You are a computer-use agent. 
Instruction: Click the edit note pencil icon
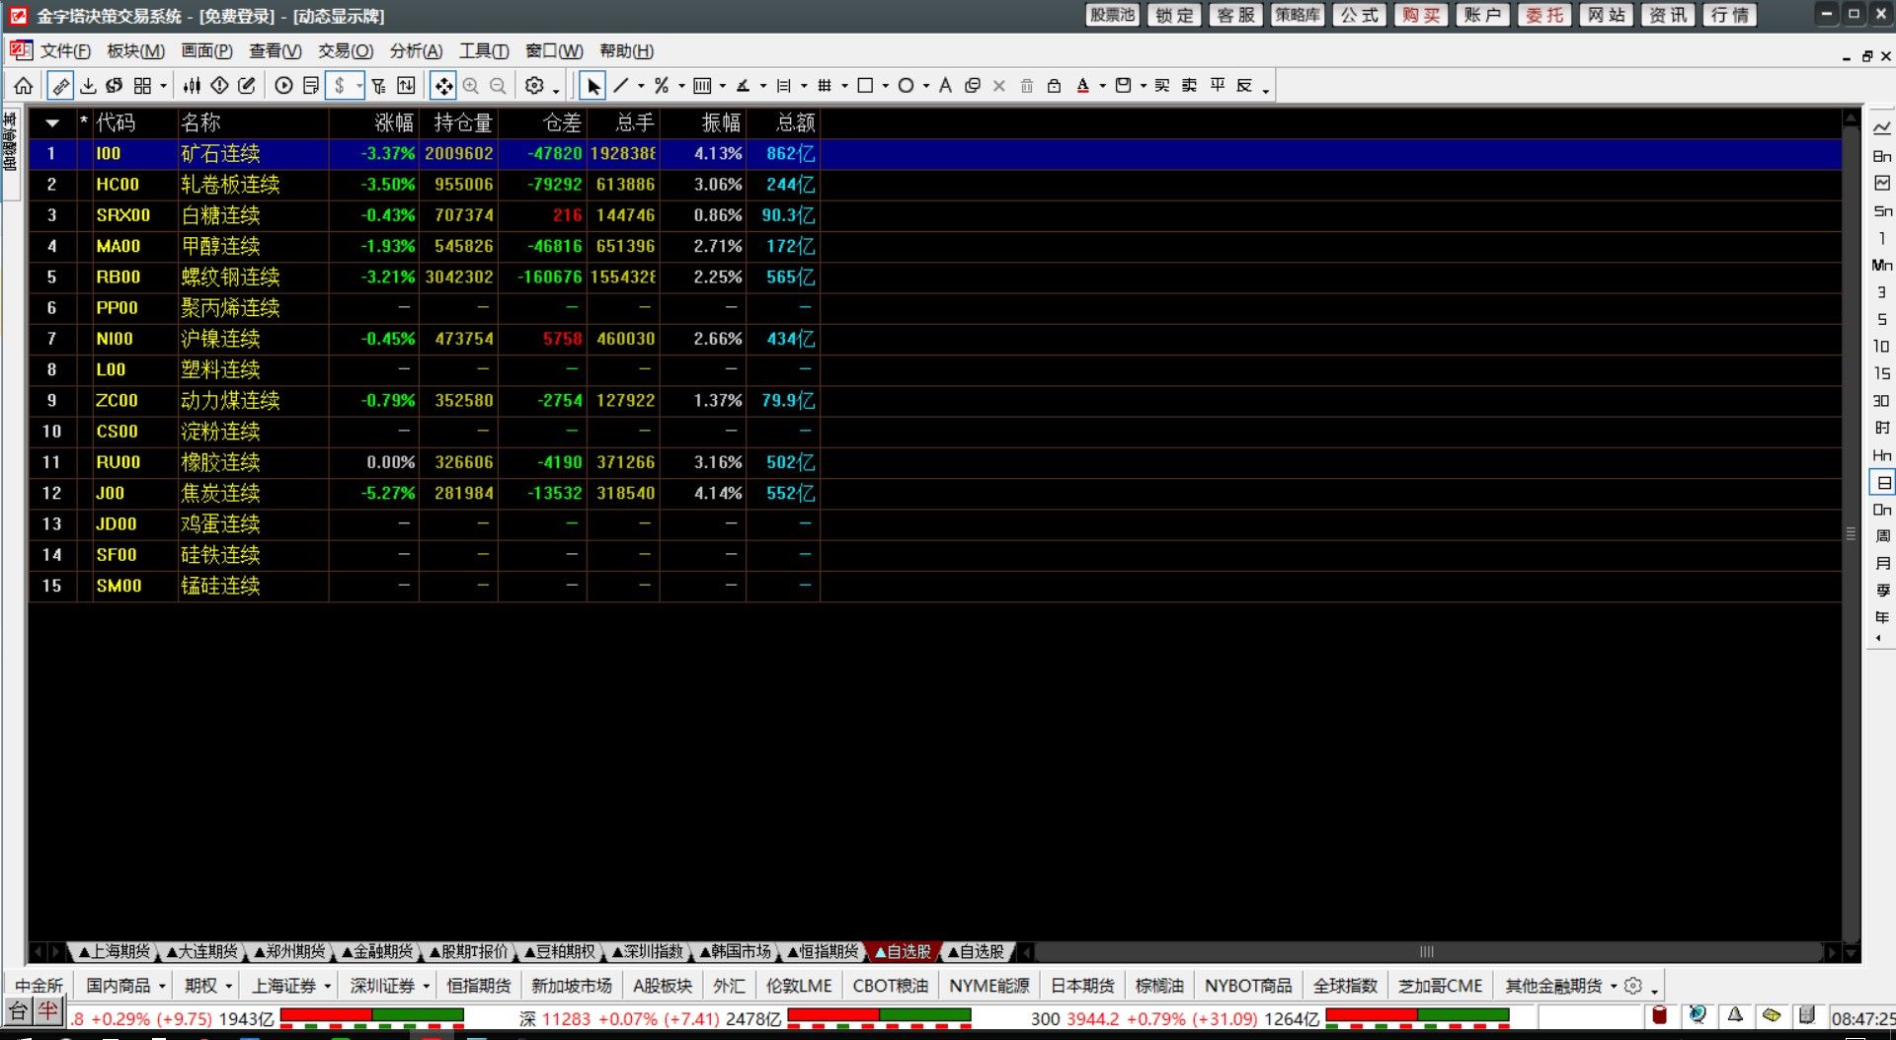[x=247, y=86]
